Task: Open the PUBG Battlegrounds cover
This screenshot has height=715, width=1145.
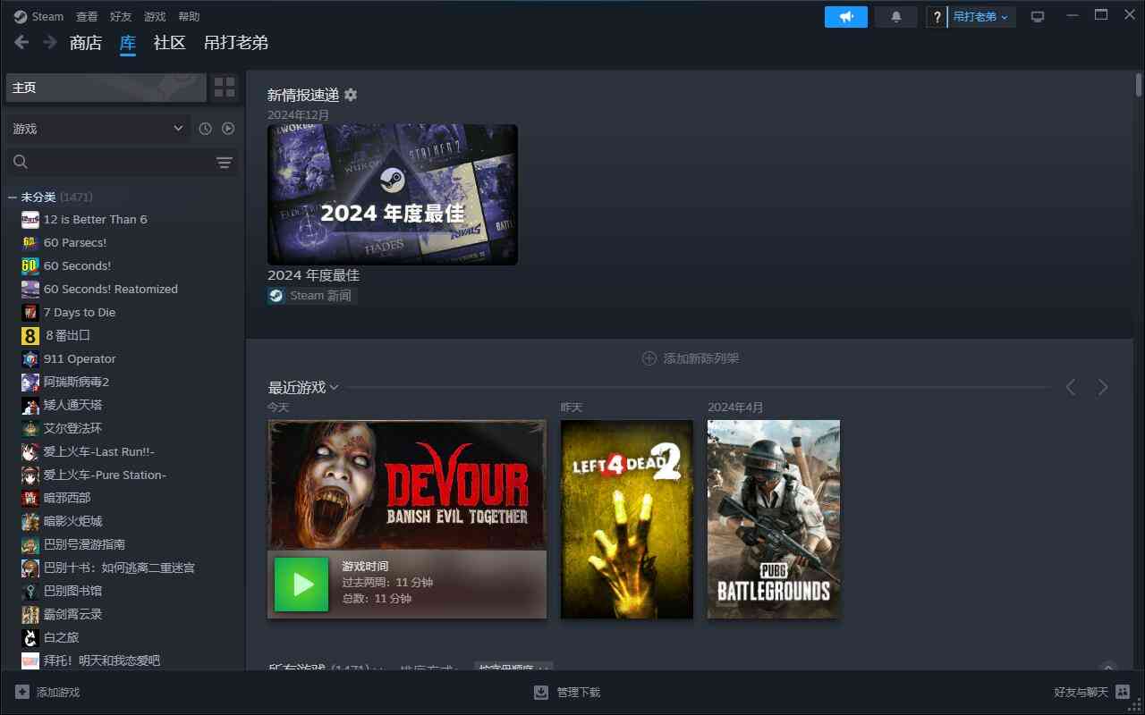Action: [x=774, y=519]
